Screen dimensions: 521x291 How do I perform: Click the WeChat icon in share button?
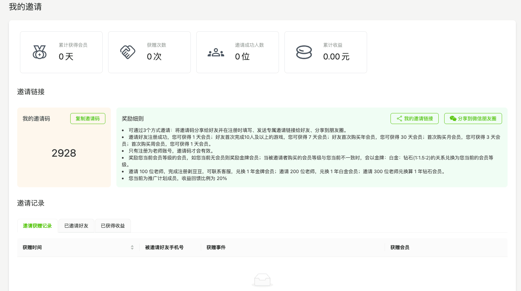point(453,119)
